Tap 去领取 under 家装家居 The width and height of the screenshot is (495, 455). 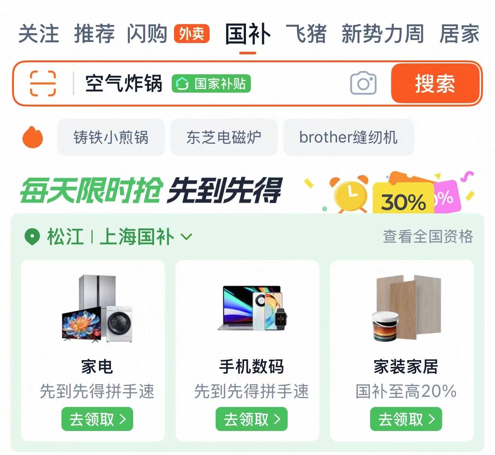[x=406, y=419]
